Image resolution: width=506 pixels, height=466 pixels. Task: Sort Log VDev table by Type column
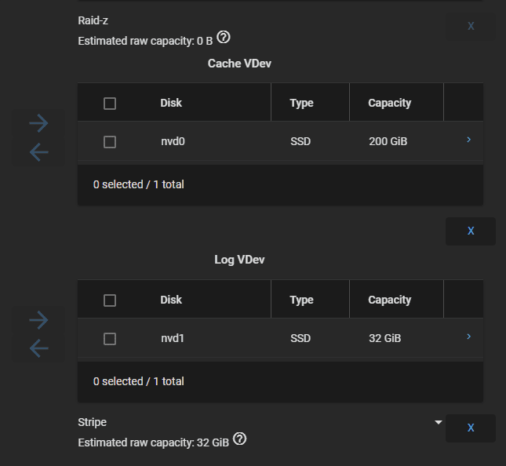[x=301, y=300]
